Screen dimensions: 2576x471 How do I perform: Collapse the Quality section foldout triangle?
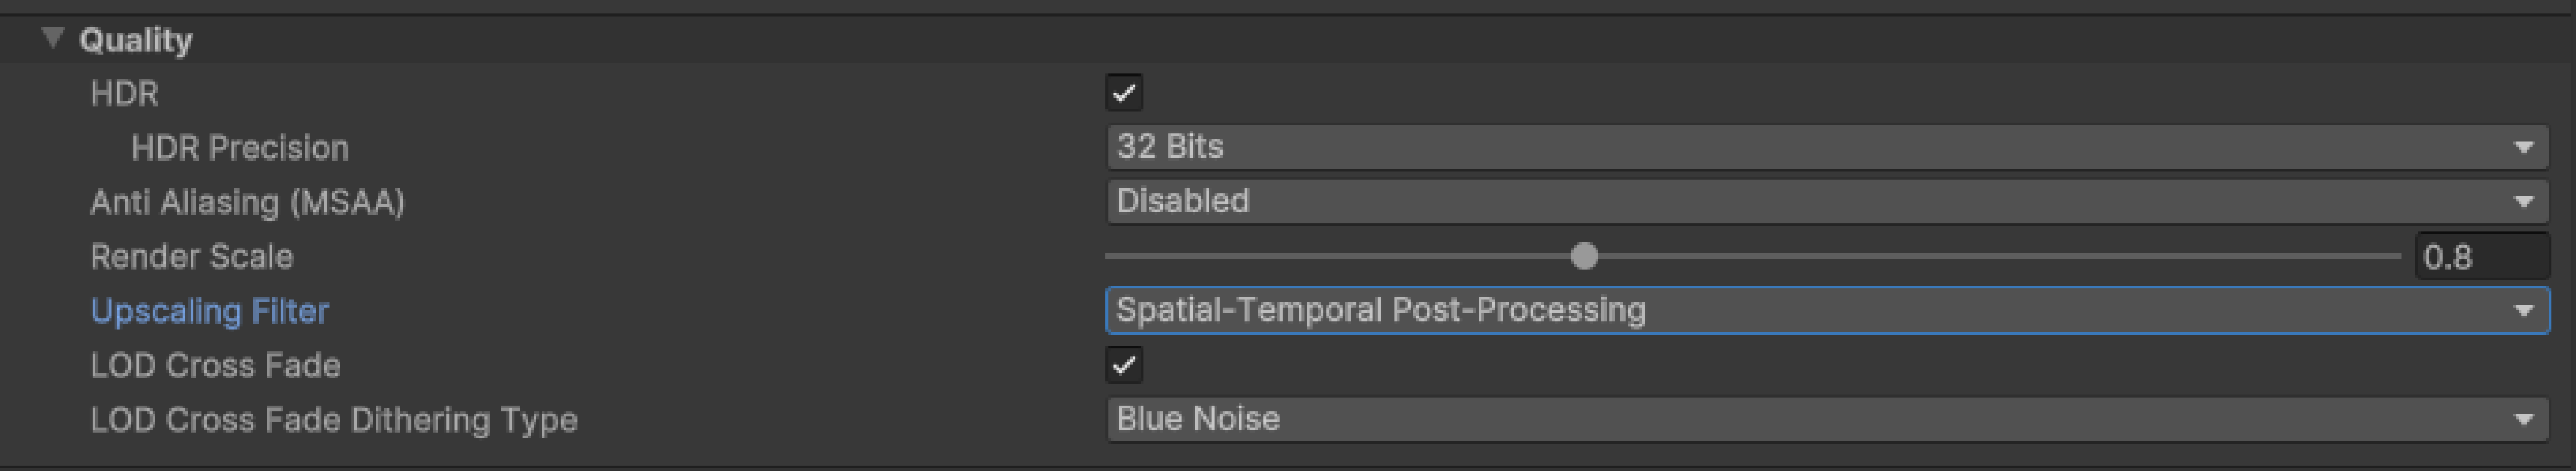(52, 39)
